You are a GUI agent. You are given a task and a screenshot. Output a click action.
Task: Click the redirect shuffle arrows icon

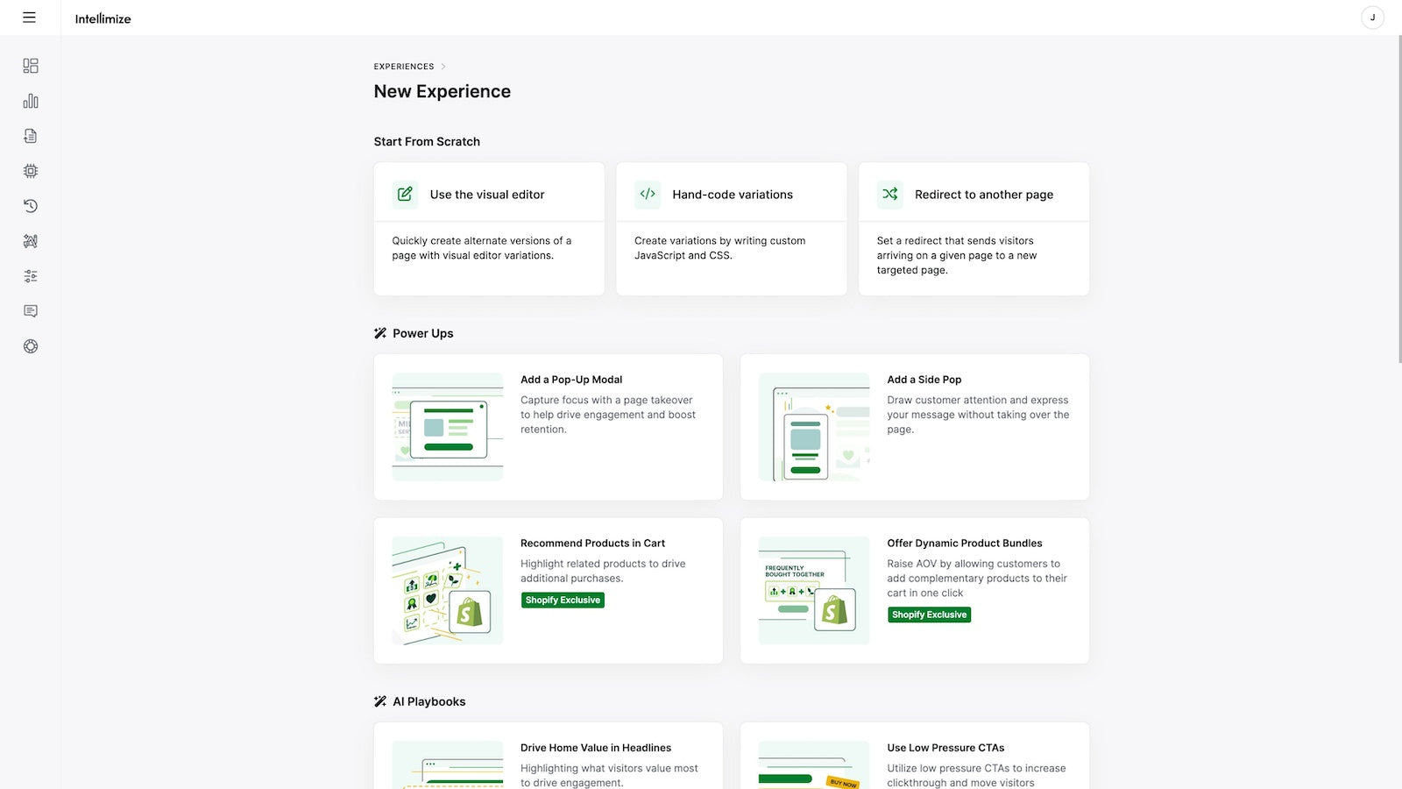pyautogui.click(x=889, y=194)
